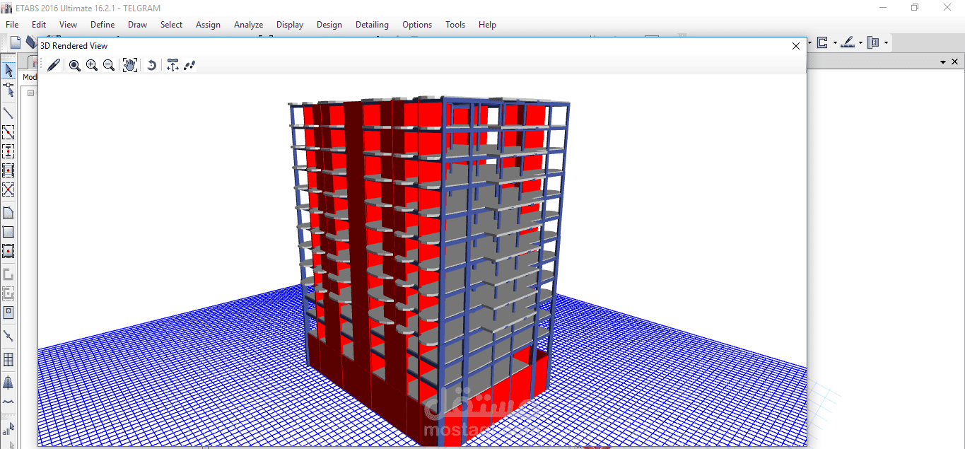Click the quick draw secondary beams icon
The height and width of the screenshot is (449, 965).
point(8,170)
